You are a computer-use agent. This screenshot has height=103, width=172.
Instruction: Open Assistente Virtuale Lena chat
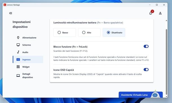coord(141,95)
